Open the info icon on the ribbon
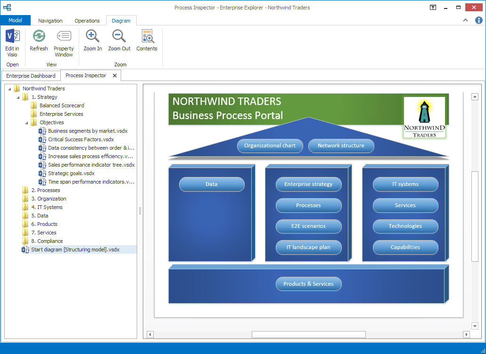This screenshot has width=486, height=354. pyautogui.click(x=479, y=20)
